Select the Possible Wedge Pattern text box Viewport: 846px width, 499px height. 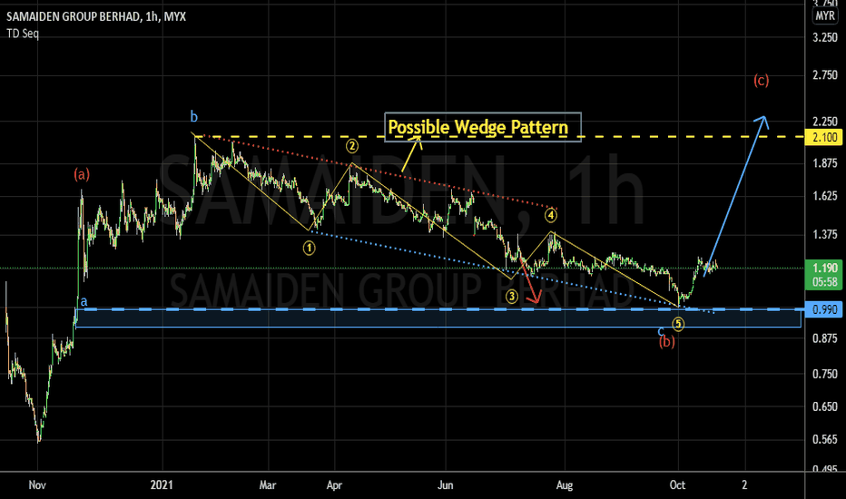pos(483,127)
